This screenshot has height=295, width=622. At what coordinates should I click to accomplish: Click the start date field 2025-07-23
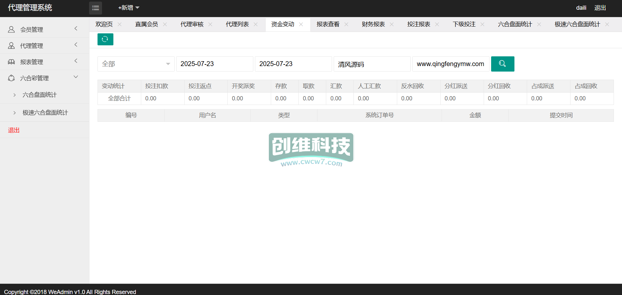click(215, 64)
